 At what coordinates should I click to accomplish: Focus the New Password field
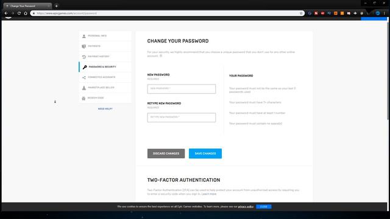click(x=182, y=89)
